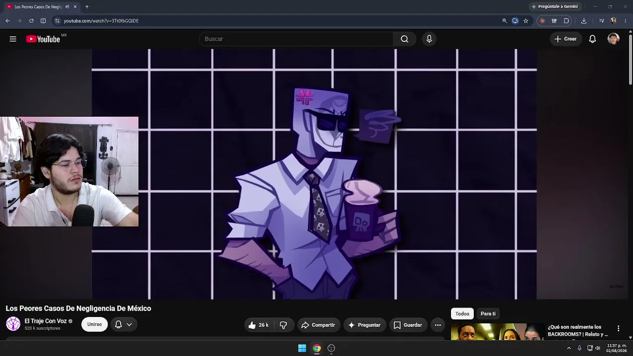The image size is (633, 356).
Task: Click the search magnifier button
Action: click(x=405, y=39)
